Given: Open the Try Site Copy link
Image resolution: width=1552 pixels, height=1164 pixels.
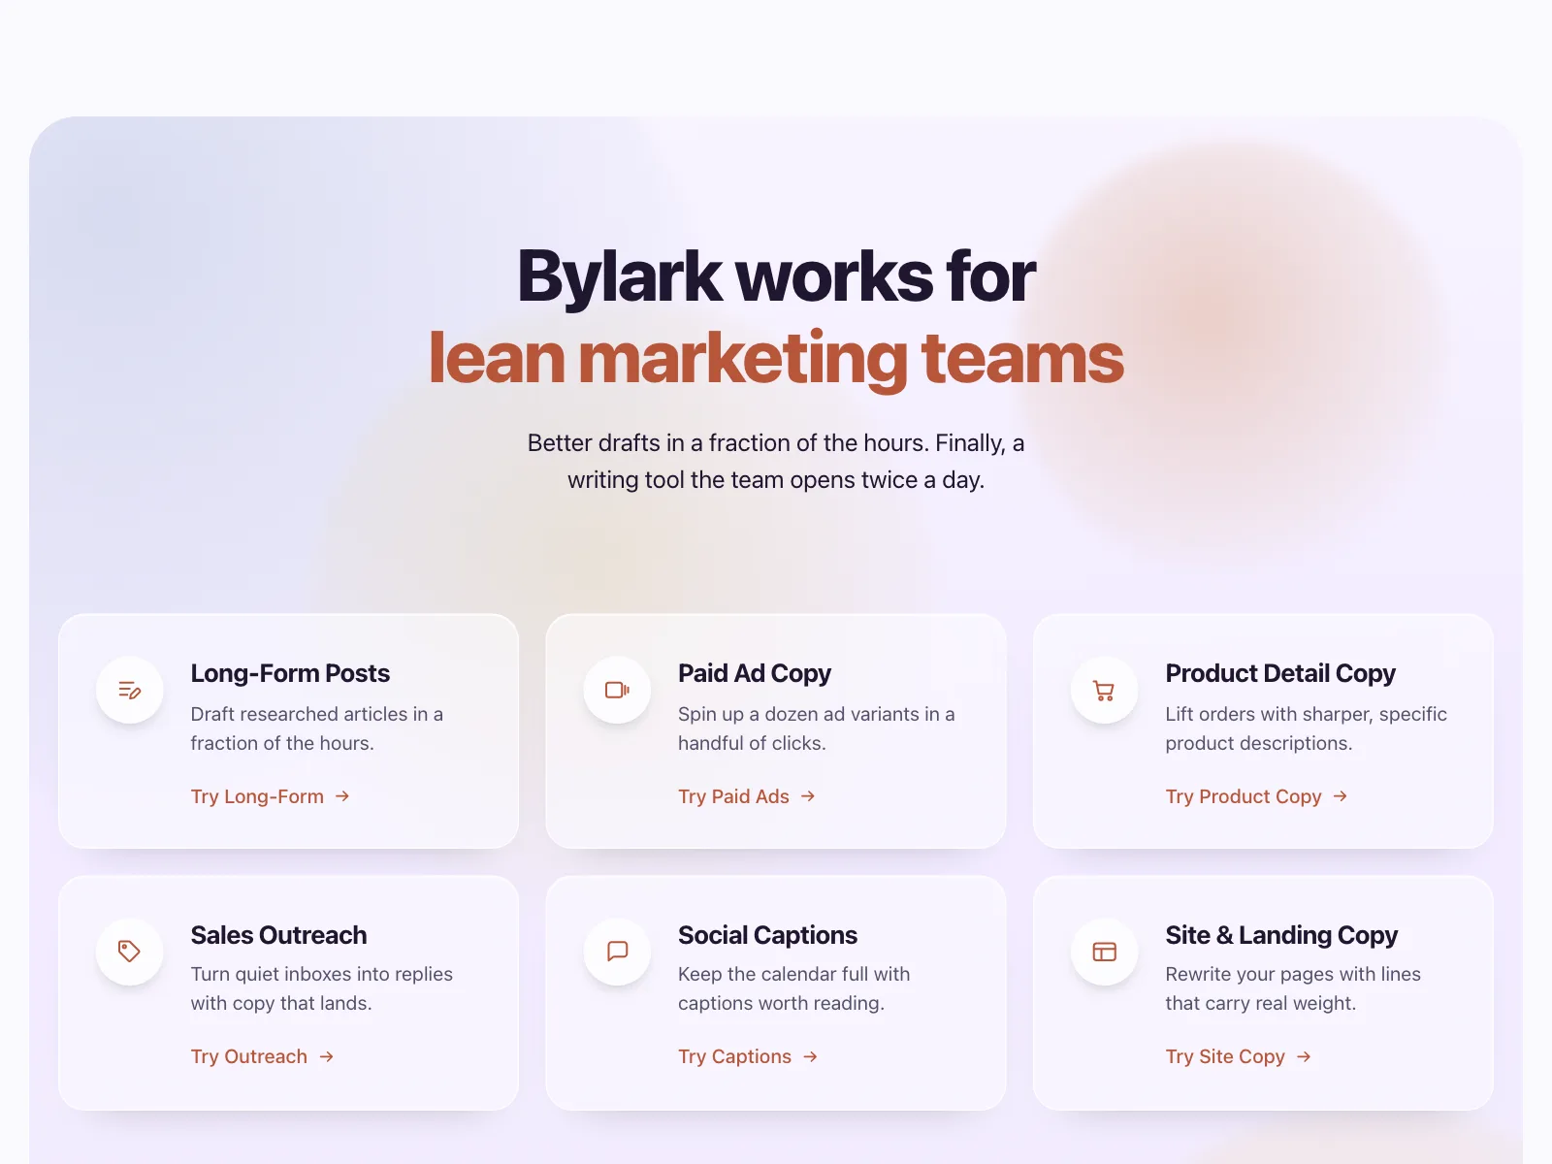Looking at the screenshot, I should coord(1239,1056).
